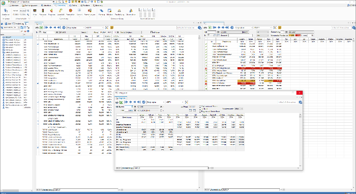Toggle the first checkbox in popup dialog
Screen dimensions: 356x194
200,106
